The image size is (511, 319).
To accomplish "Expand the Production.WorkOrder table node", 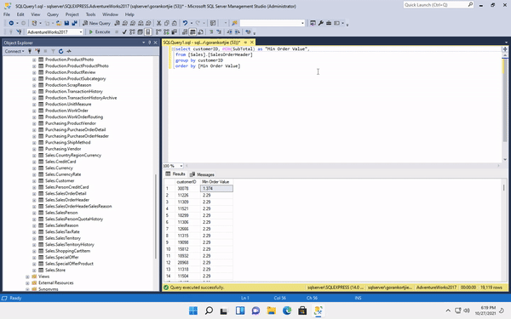I will (x=34, y=111).
